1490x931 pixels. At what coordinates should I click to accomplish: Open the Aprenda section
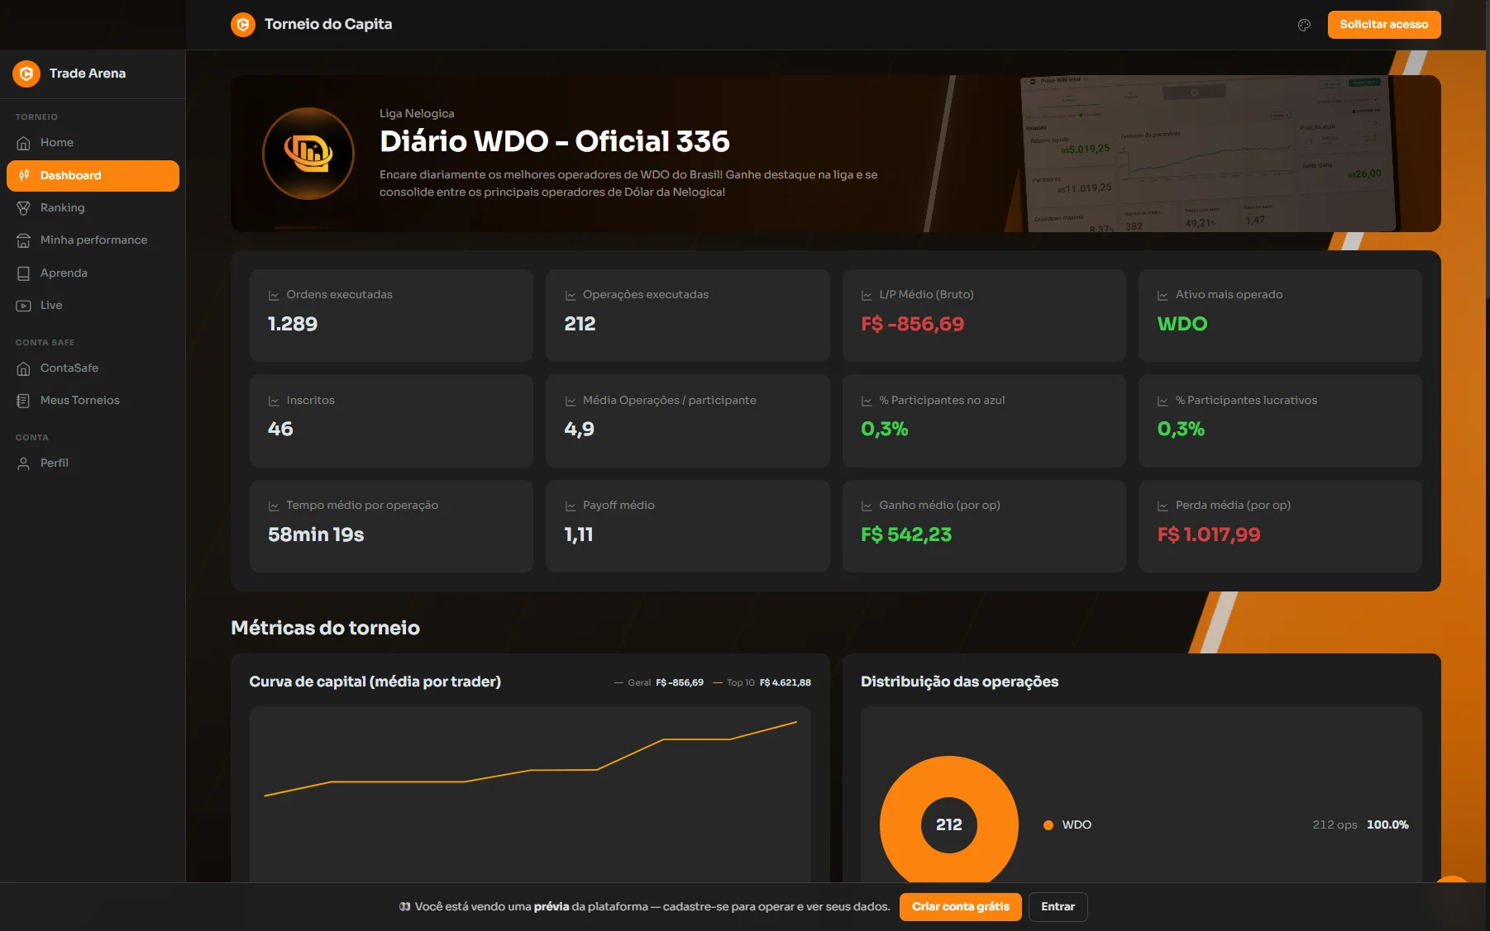(x=93, y=273)
